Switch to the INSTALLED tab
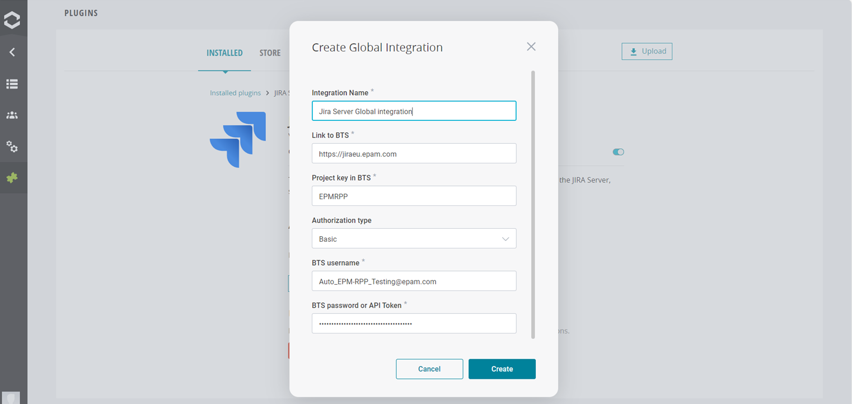Viewport: 852px width, 404px height. point(224,53)
